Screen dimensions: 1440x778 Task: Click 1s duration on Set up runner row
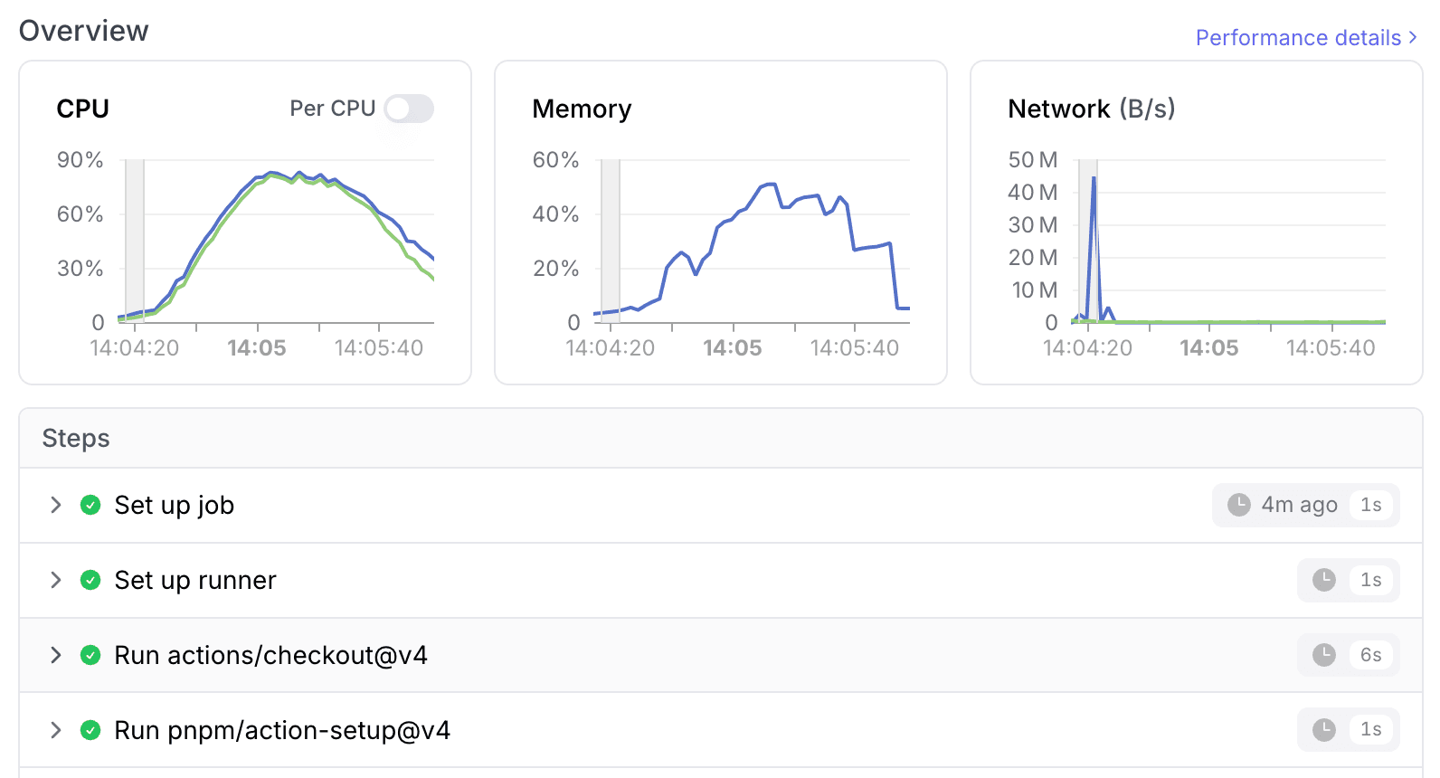(x=1371, y=580)
